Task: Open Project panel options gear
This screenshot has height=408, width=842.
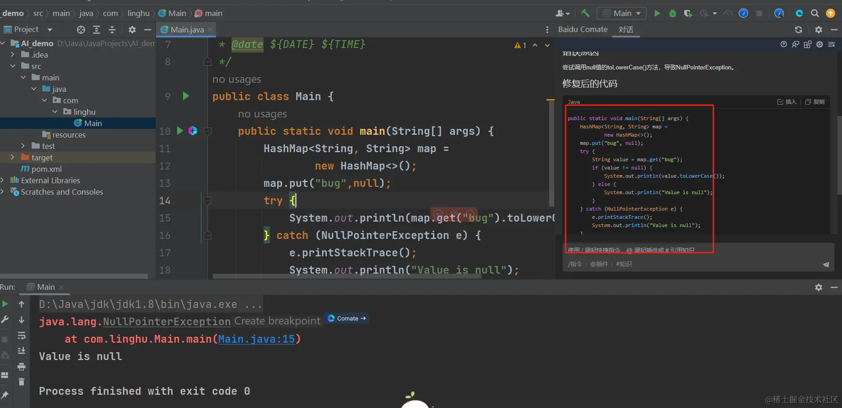Action: pos(132,30)
